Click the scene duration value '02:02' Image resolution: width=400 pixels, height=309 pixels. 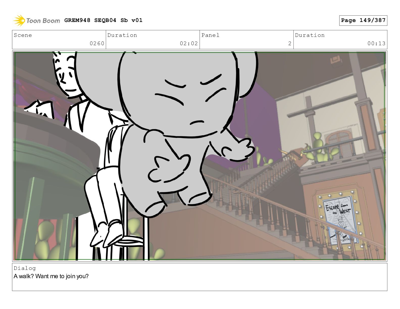coord(189,43)
